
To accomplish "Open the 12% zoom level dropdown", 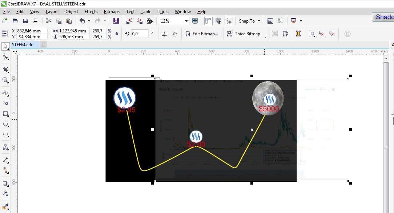I will coord(186,21).
